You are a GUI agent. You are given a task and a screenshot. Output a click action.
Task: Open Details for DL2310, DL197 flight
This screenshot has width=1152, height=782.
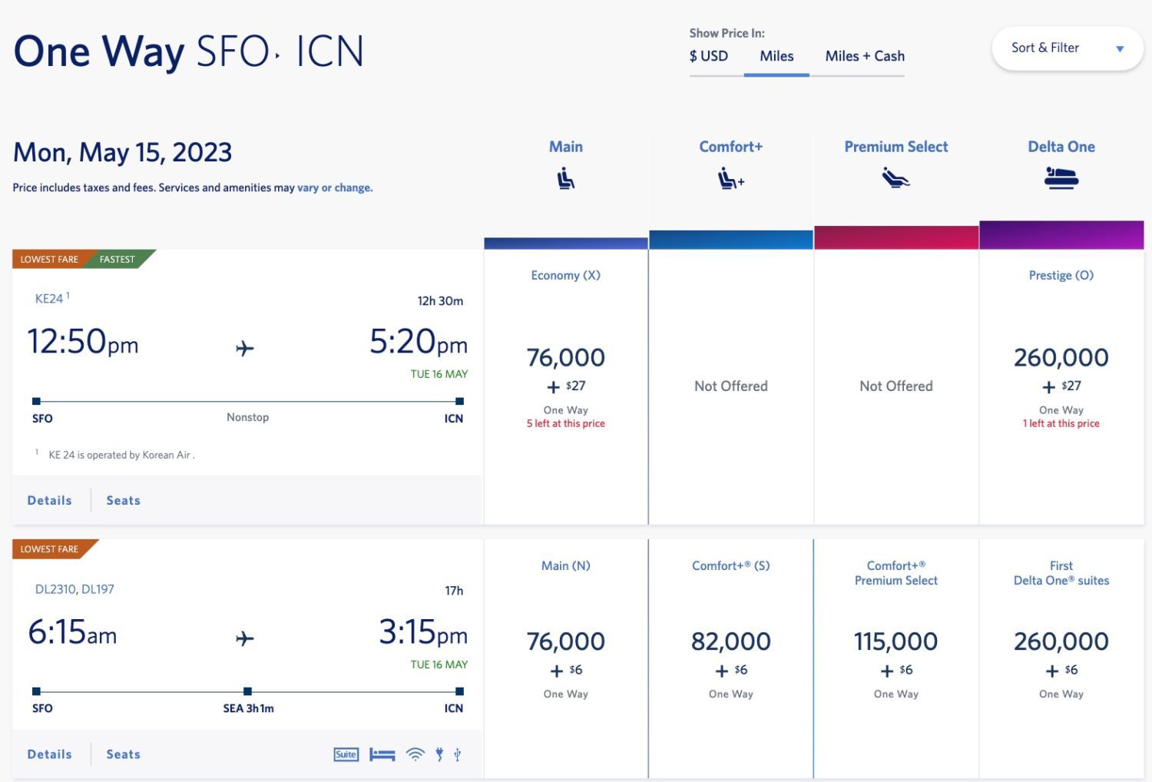pyautogui.click(x=50, y=754)
